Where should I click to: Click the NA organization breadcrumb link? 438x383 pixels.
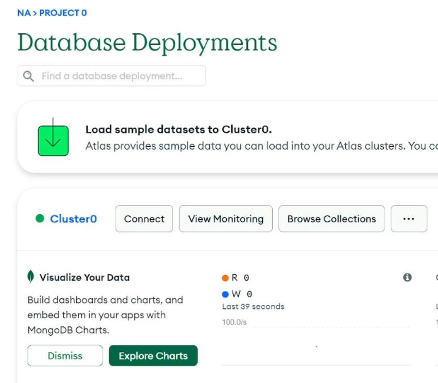(x=24, y=13)
